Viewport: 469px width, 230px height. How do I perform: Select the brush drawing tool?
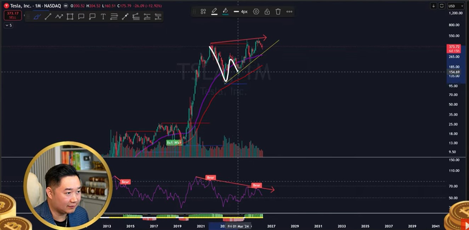point(37,16)
